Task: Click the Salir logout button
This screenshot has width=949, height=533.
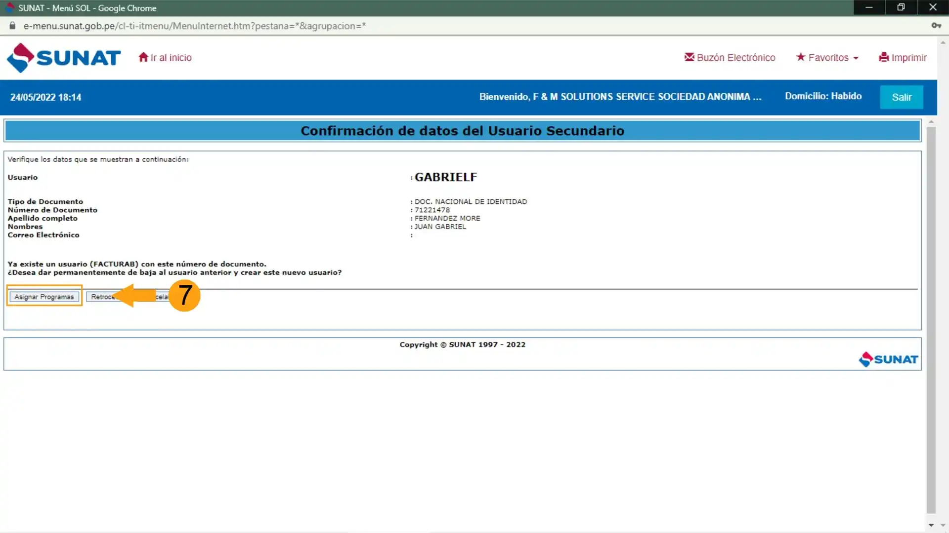Action: (901, 97)
